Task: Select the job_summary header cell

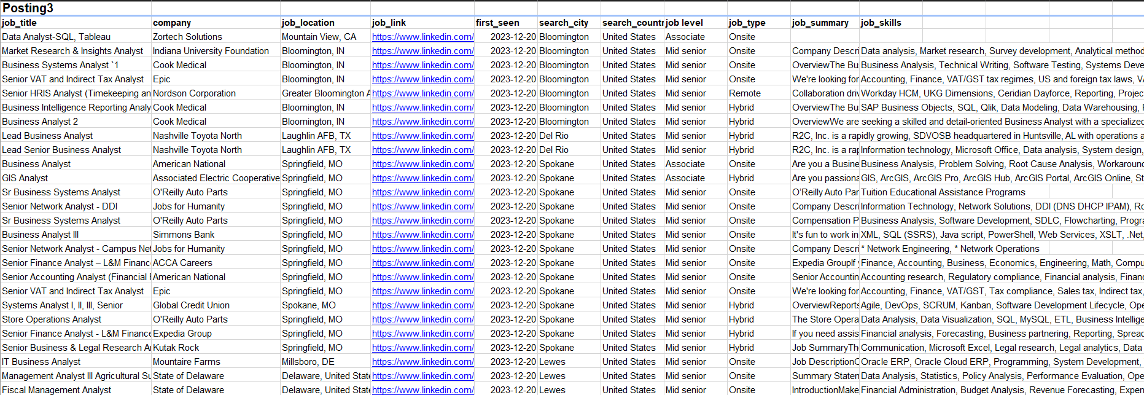Action: click(820, 23)
